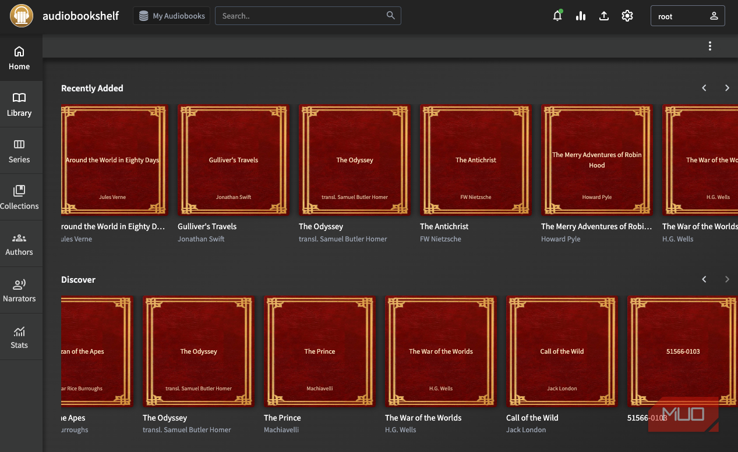This screenshot has height=452, width=738.
Task: Click the upload icon in header
Action: click(604, 16)
